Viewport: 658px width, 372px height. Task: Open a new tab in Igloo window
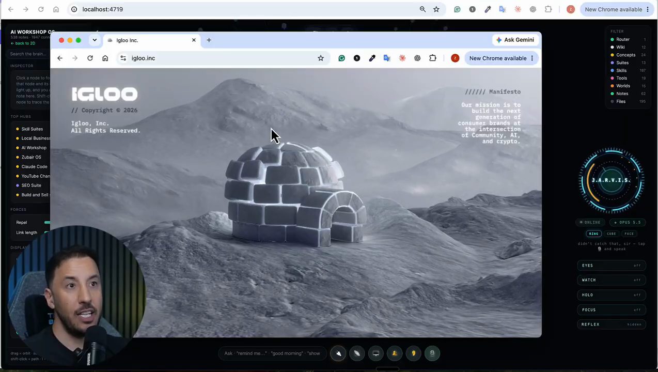click(209, 40)
